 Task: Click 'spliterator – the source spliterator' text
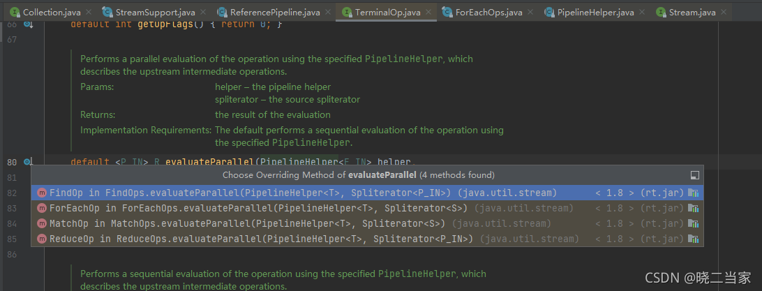(x=287, y=100)
